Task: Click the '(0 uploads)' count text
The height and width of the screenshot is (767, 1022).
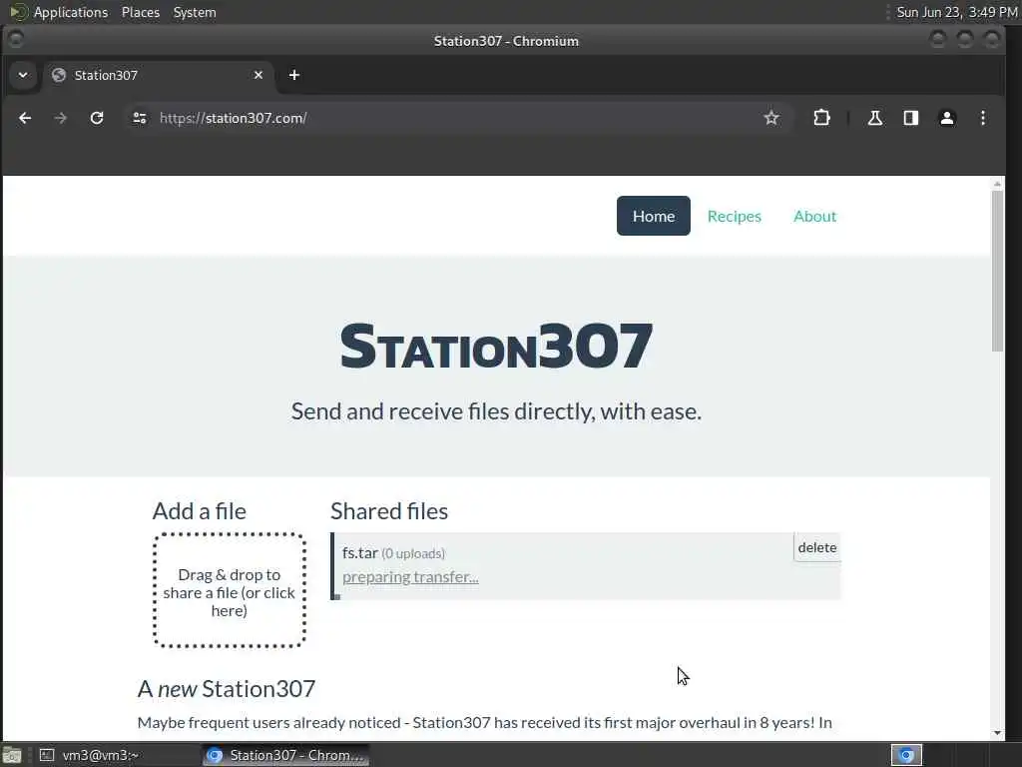Action: pyautogui.click(x=413, y=553)
